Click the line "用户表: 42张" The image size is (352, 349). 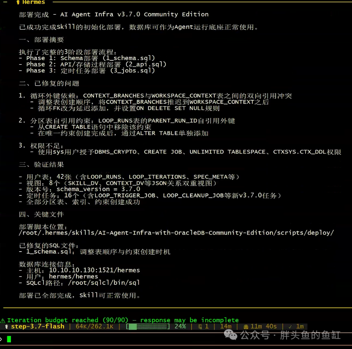pyautogui.click(x=129, y=177)
